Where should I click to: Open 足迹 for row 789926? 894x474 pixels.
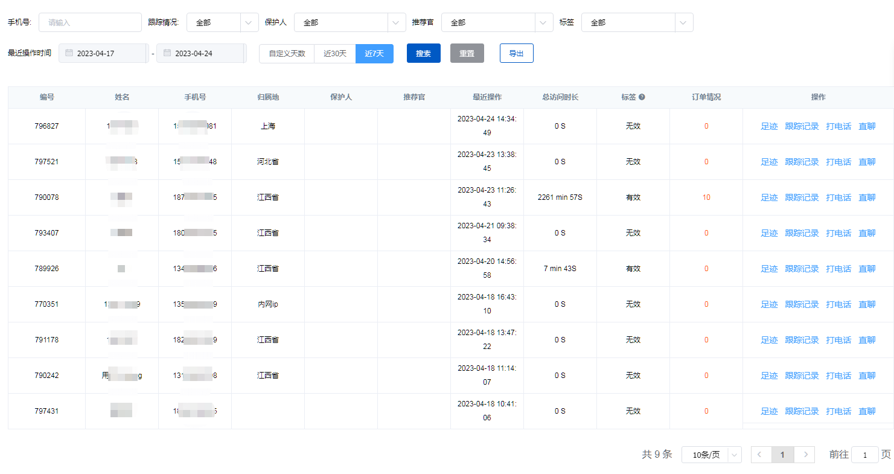pos(769,269)
